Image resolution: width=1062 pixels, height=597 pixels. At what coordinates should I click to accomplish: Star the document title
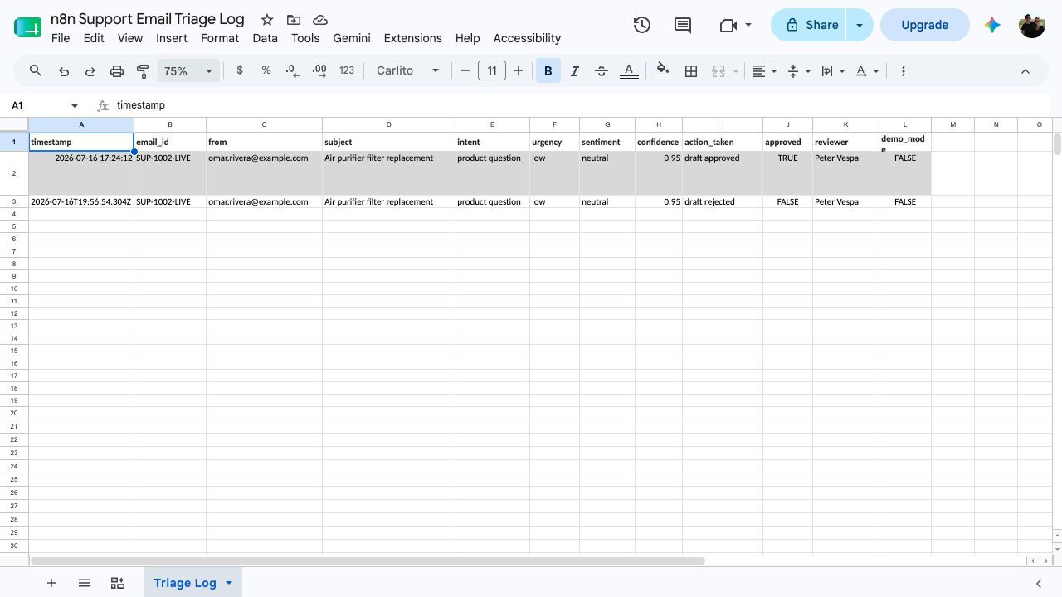266,19
